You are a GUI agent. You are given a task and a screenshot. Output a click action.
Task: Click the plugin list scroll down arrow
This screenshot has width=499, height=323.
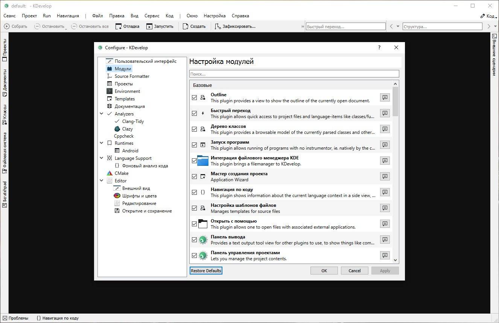pos(395,260)
